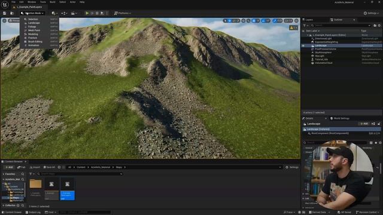Open the Cinematics clapperboard dropdown
The image size is (383, 215).
pos(74,13)
